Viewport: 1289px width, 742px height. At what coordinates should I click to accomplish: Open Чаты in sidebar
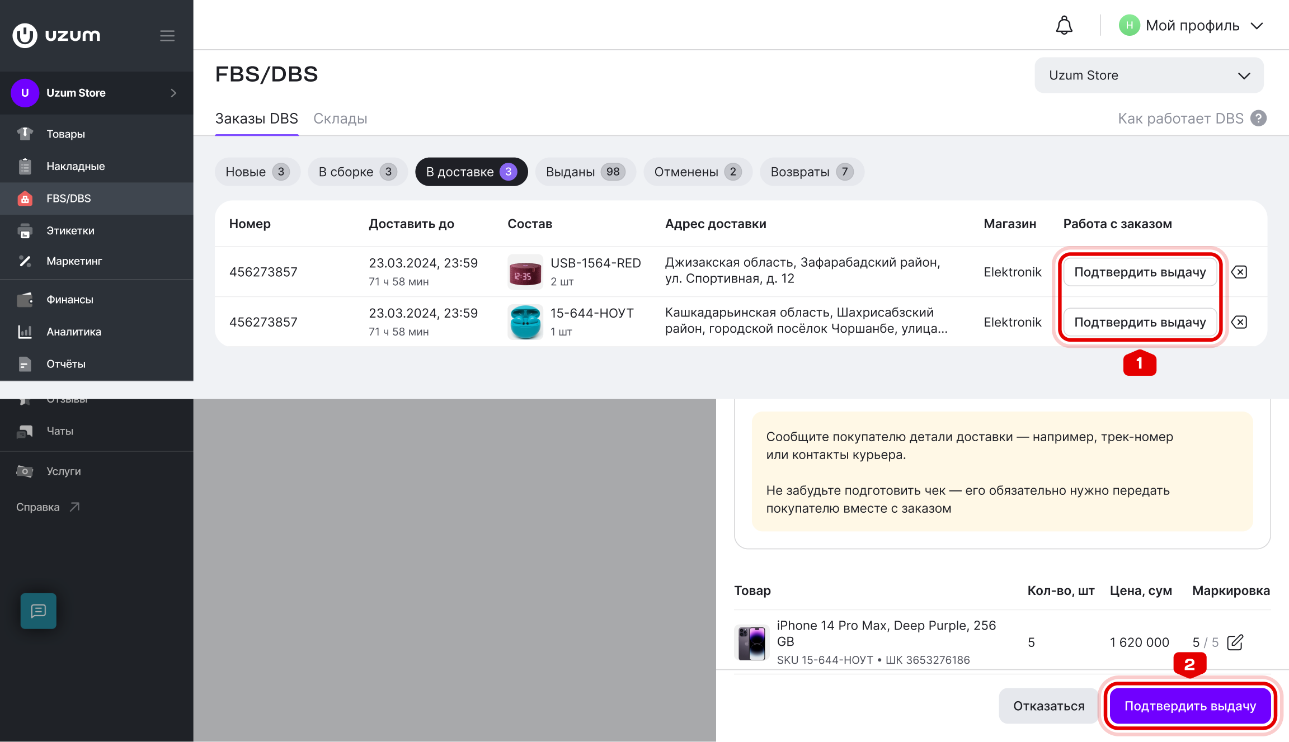(x=97, y=431)
